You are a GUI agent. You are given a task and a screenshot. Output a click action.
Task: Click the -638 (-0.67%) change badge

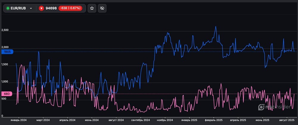[70, 8]
